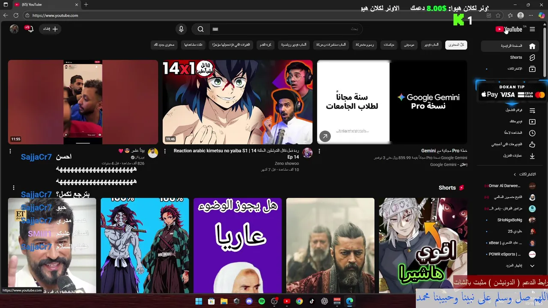The image size is (548, 308).
Task: Play the 11:55 phone-recording video thumbnail
Action: pyautogui.click(x=83, y=102)
